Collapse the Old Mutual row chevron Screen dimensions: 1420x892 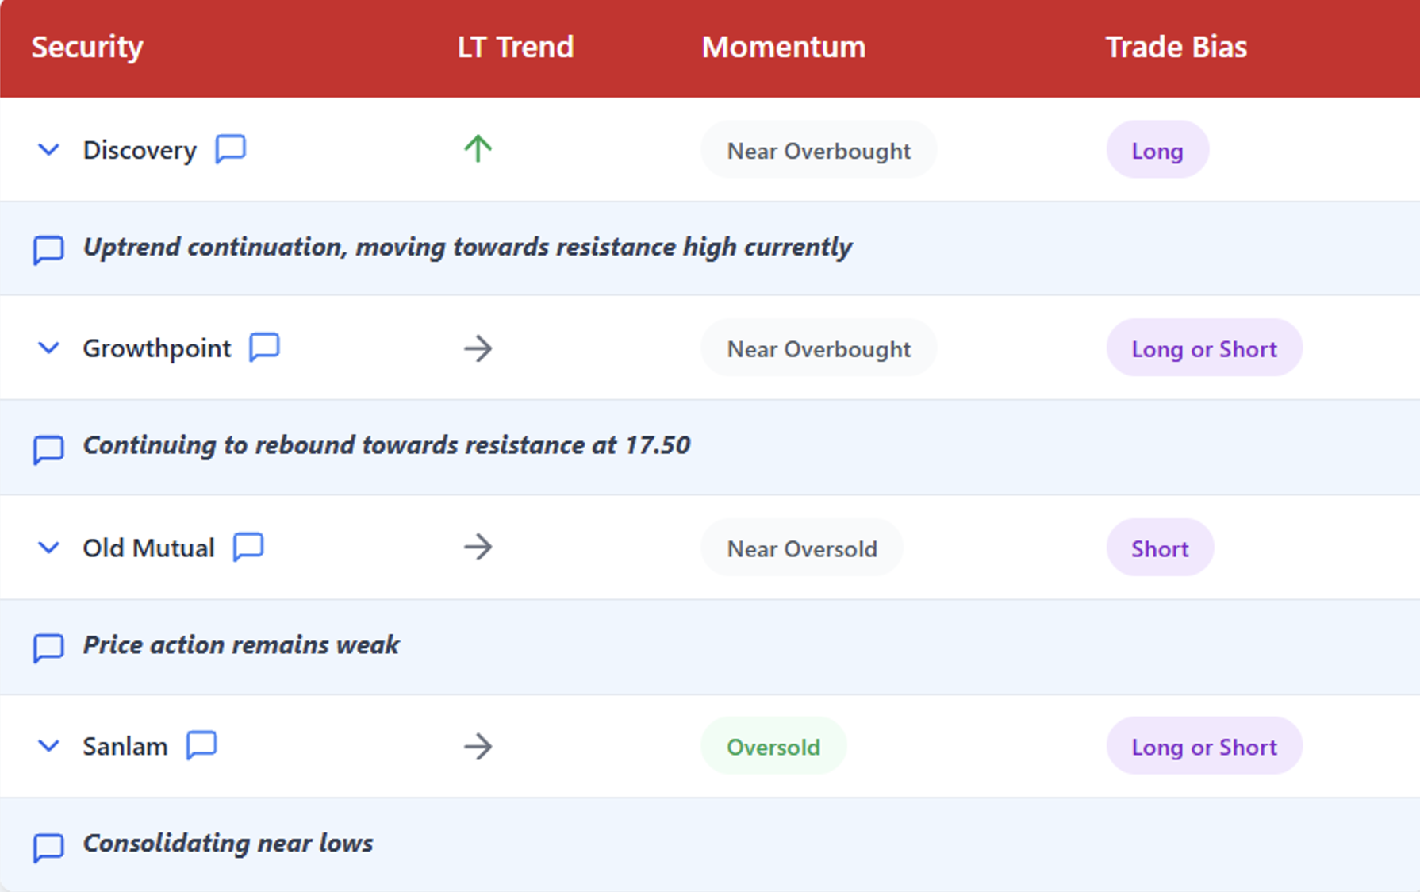49,548
